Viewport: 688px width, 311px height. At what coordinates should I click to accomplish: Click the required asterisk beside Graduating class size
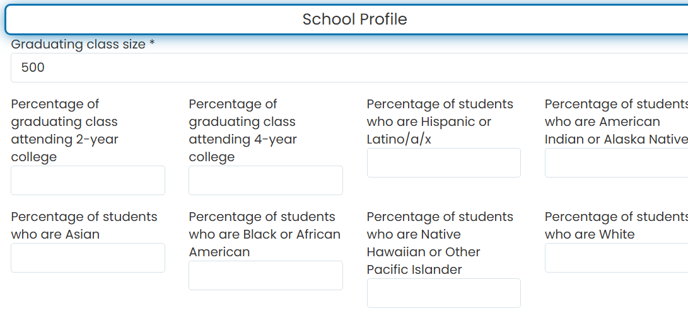[152, 43]
